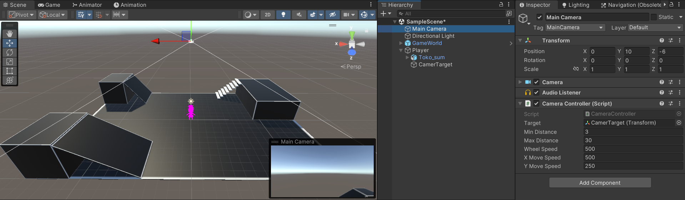
Task: Open the Hierarchy create (+) menu
Action: [386, 14]
